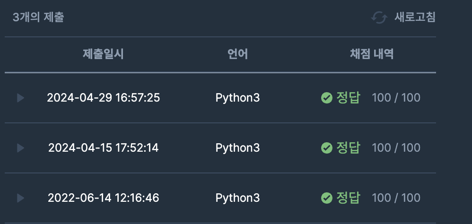472x224 pixels.
Task: Click the refresh arrows icon
Action: pos(379,18)
